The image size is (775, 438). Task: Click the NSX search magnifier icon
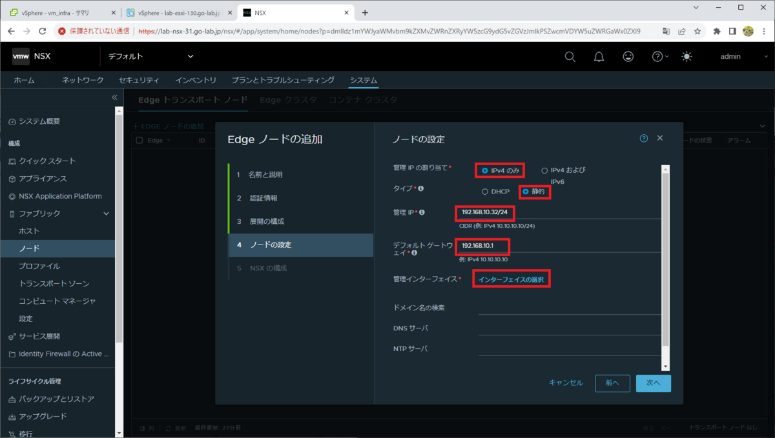pos(570,57)
